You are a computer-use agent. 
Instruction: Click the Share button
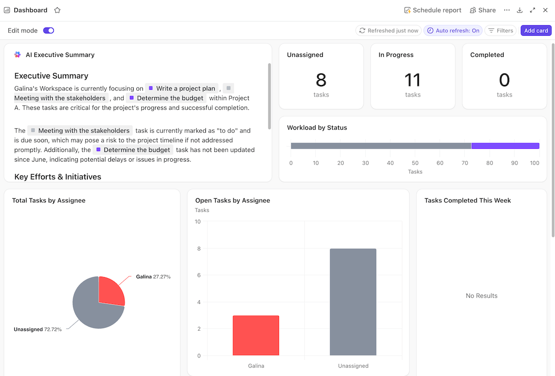tap(482, 10)
